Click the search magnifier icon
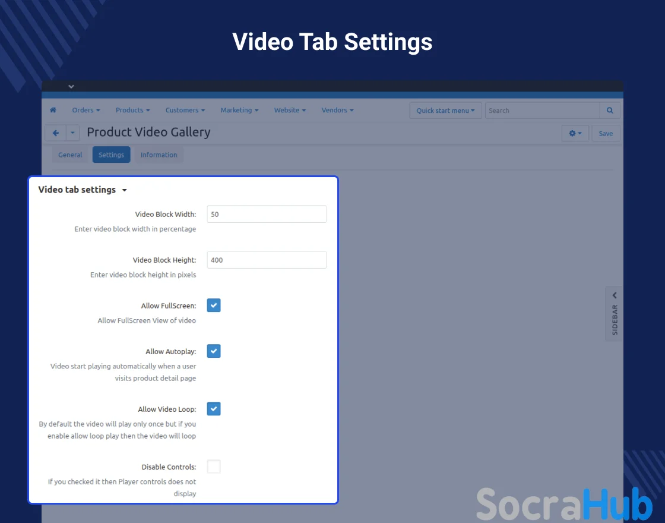This screenshot has height=523, width=665. (x=610, y=111)
